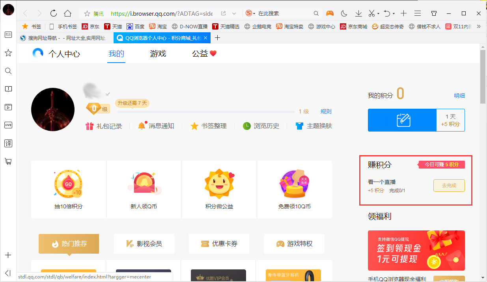Open the LIVE streaming panel in the sidebar
The width and height of the screenshot is (487, 282).
click(8, 125)
